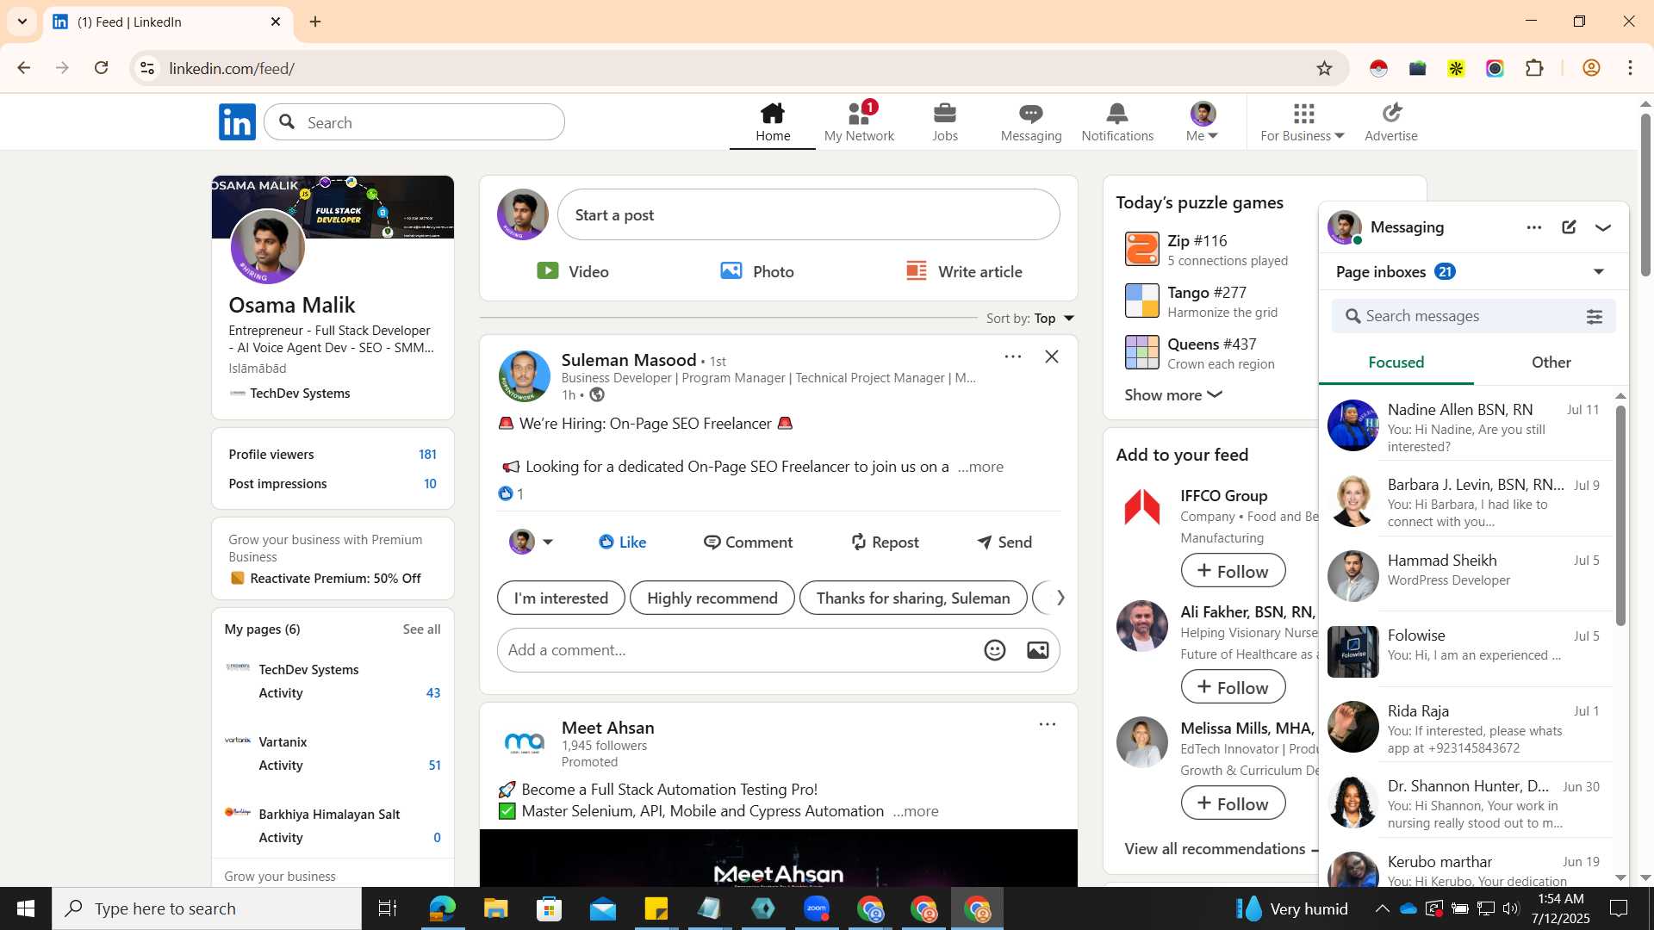Click the Search messages field

click(1473, 317)
